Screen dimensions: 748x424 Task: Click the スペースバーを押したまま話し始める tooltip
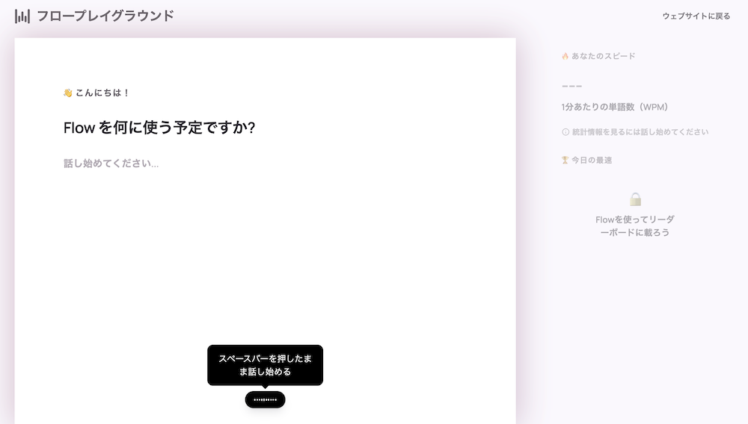pyautogui.click(x=266, y=365)
